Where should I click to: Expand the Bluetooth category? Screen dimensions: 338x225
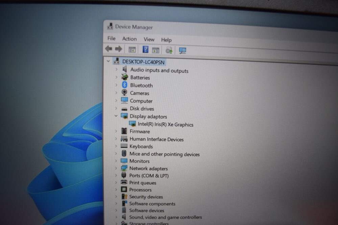tap(116, 85)
